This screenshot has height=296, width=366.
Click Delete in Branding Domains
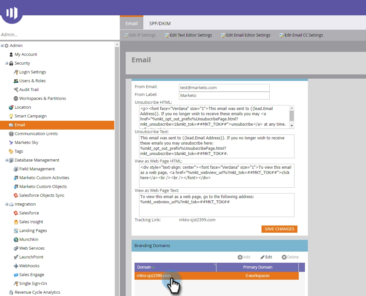click(290, 257)
